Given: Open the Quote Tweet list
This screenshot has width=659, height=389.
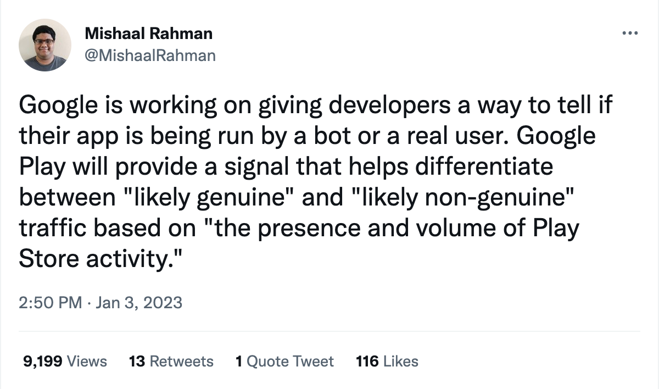Looking at the screenshot, I should (x=290, y=361).
